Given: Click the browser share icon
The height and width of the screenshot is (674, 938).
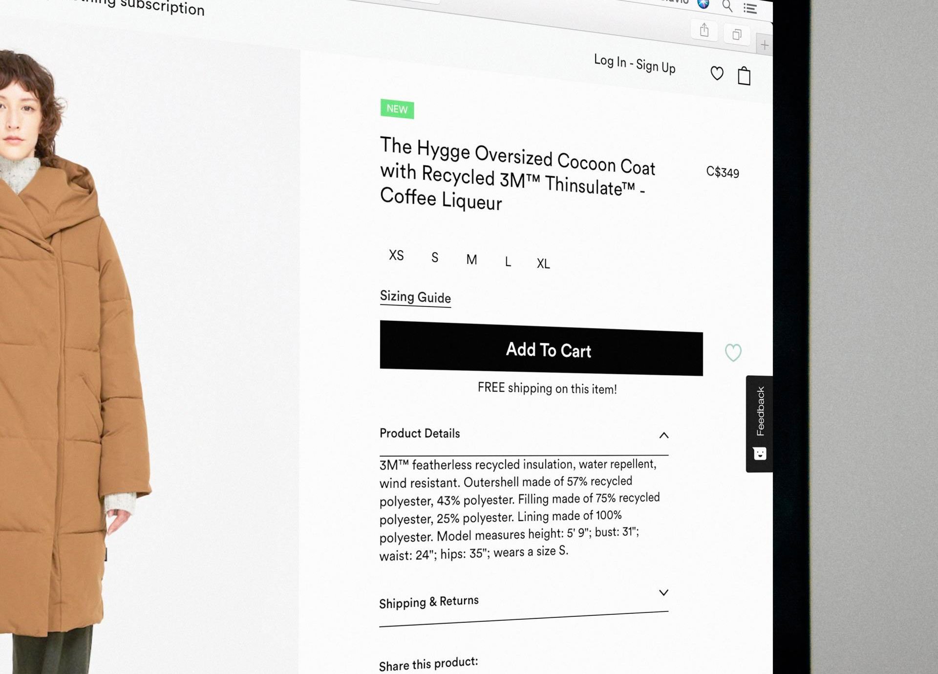Looking at the screenshot, I should (704, 30).
